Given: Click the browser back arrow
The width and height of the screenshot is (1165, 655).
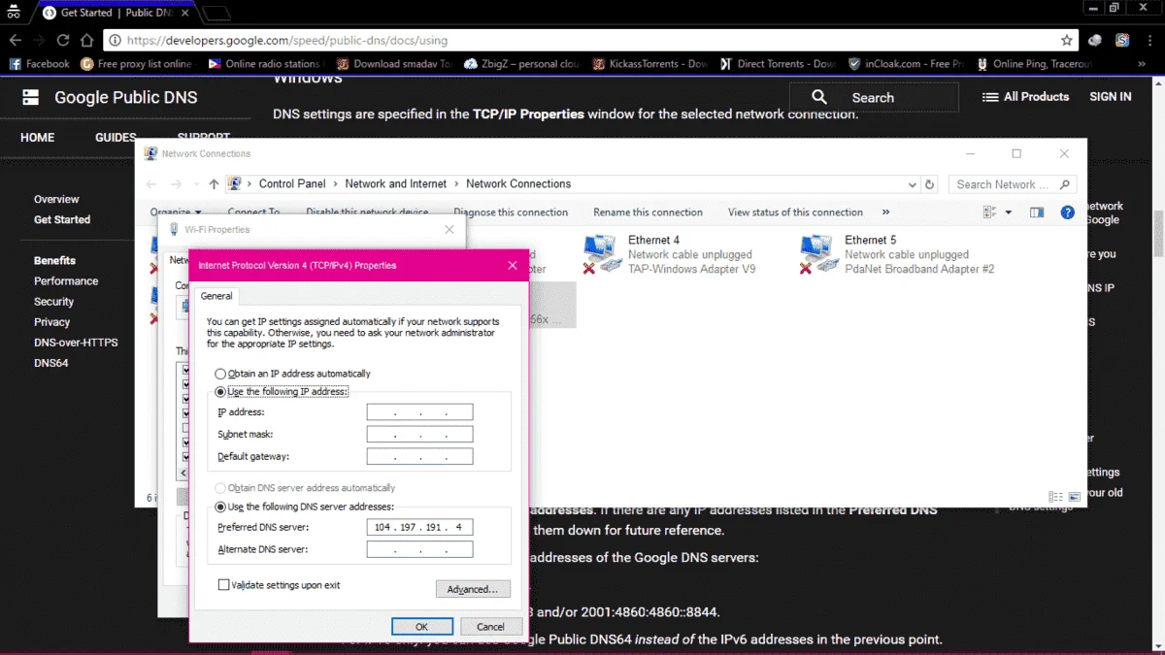Looking at the screenshot, I should coord(16,41).
